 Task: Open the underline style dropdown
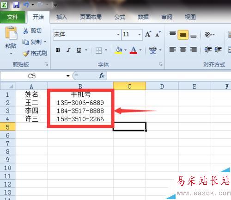86,50
